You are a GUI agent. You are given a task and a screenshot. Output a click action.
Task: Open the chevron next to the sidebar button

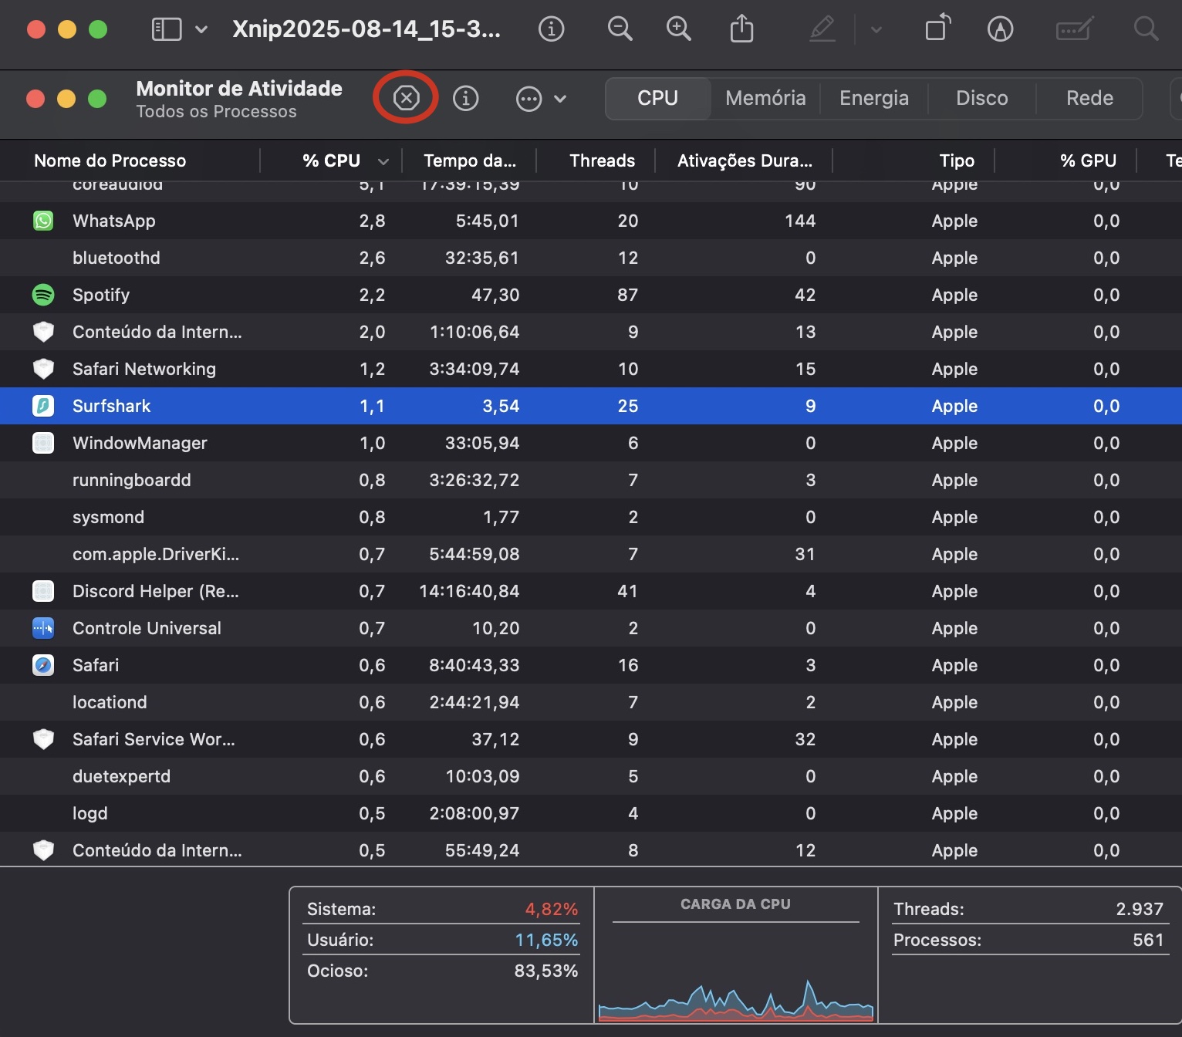point(200,29)
